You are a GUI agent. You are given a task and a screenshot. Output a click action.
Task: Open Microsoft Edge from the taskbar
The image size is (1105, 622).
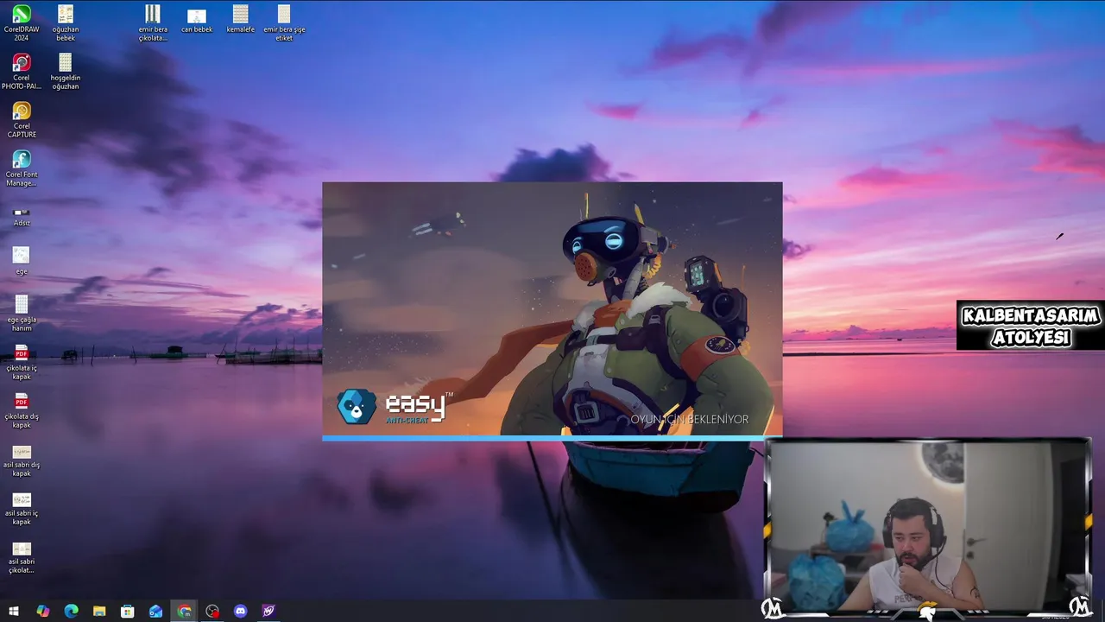coord(71,611)
